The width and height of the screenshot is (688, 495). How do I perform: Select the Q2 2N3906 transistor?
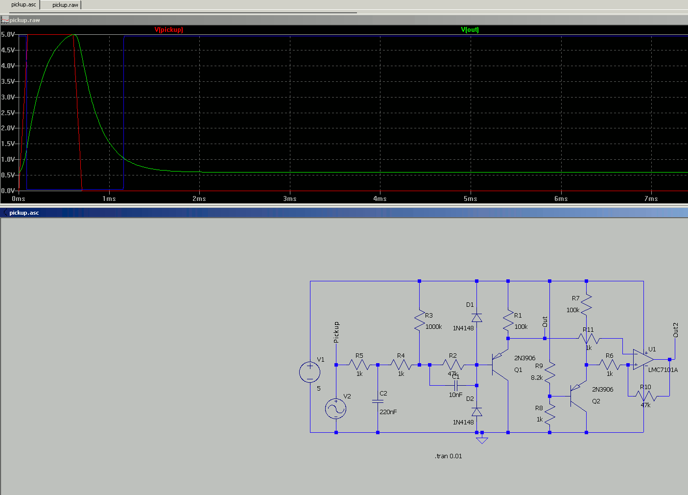[x=578, y=396]
